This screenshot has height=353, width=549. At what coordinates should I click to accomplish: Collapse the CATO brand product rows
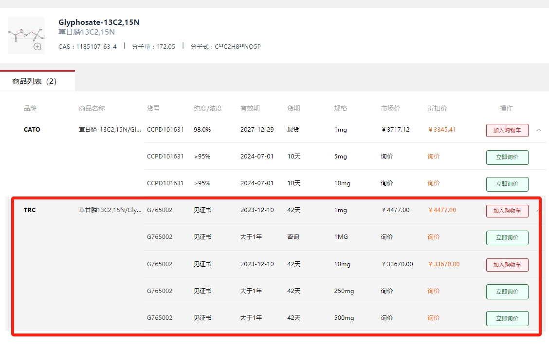(539, 130)
